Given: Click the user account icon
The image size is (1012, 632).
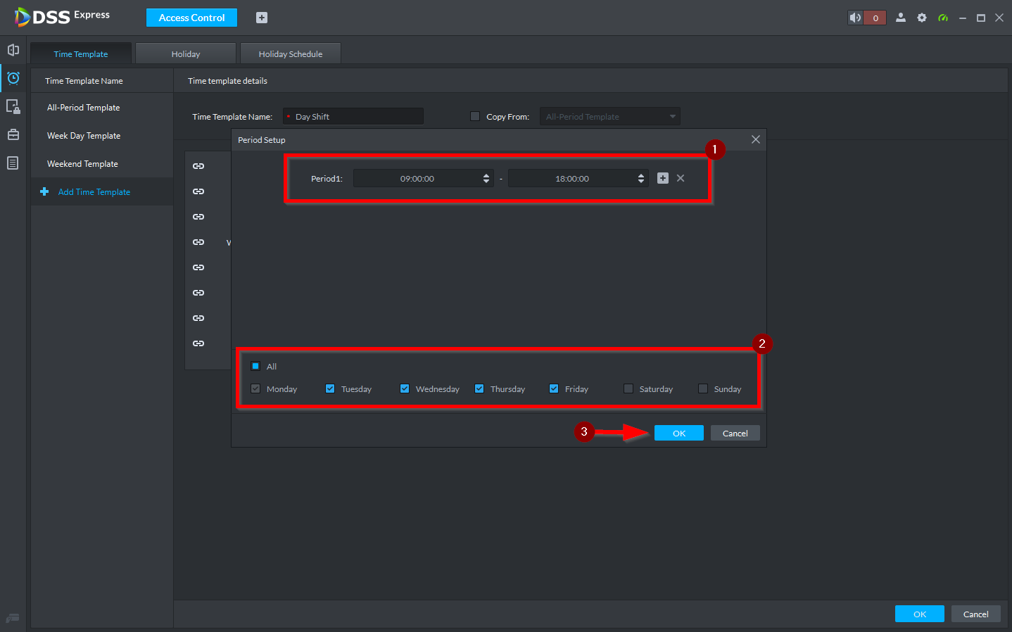Looking at the screenshot, I should pyautogui.click(x=901, y=18).
